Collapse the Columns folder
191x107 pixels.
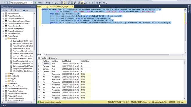tap(6, 38)
